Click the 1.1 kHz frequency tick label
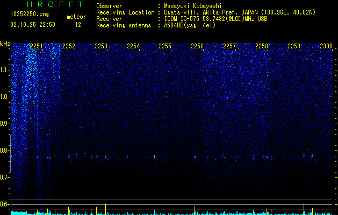Image resolution: width=338 pixels, height=215 pixels. [x=5, y=70]
